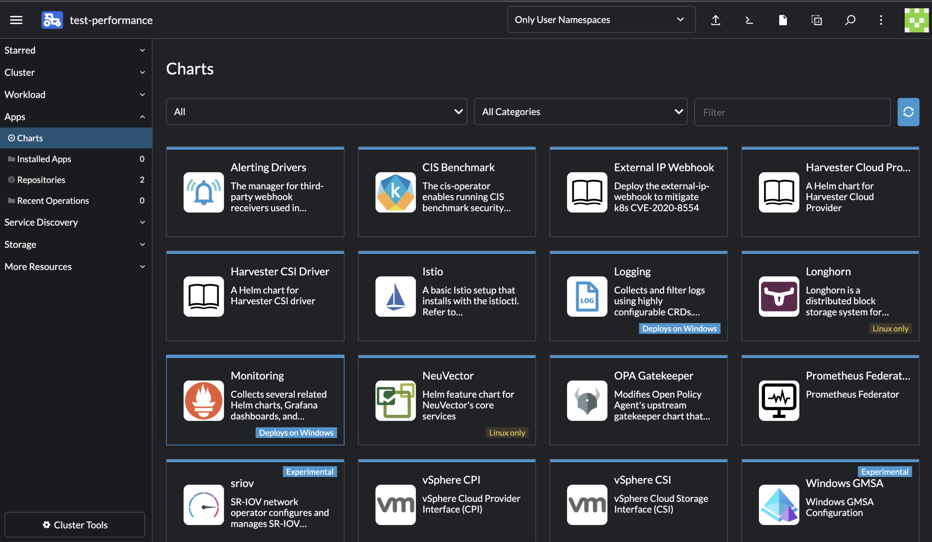Open the All Categories dropdown
The height and width of the screenshot is (542, 932).
(580, 111)
